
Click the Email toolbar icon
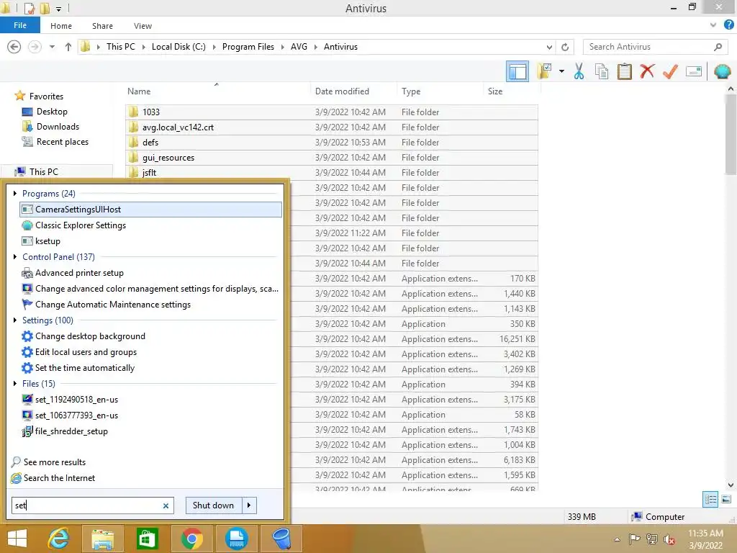(693, 72)
